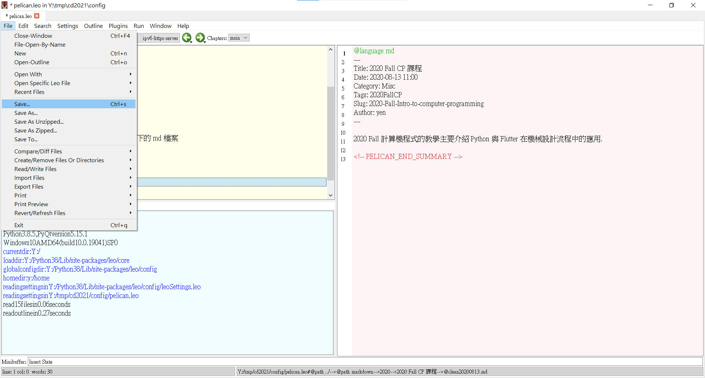
Task: Choose File-Open-By-Name entry
Action: pyautogui.click(x=69, y=44)
